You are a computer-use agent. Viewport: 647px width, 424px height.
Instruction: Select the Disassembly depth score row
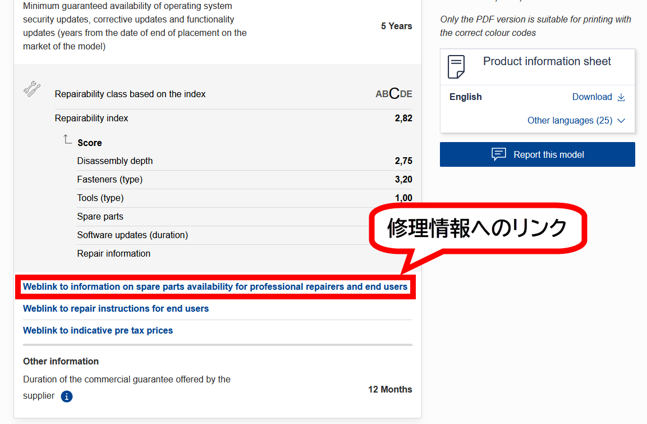pyautogui.click(x=245, y=161)
